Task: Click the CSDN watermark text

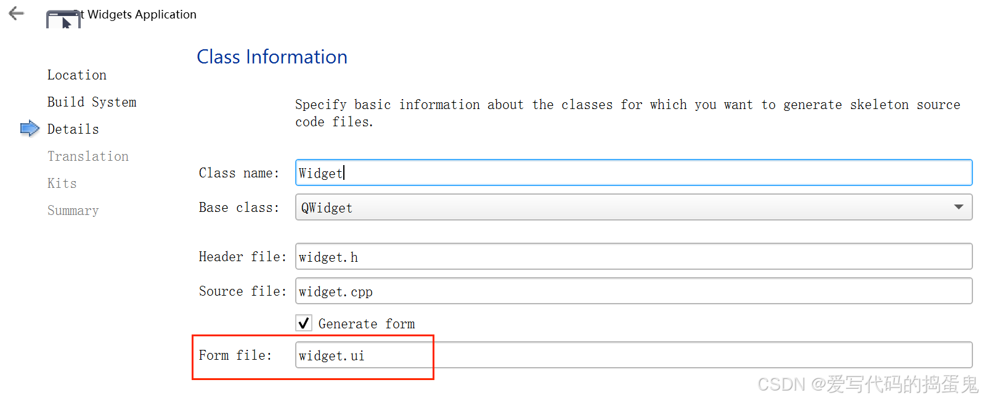Action: coord(868,384)
